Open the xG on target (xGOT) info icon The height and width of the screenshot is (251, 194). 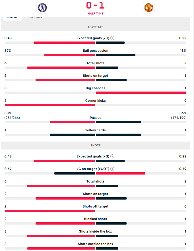click(112, 169)
